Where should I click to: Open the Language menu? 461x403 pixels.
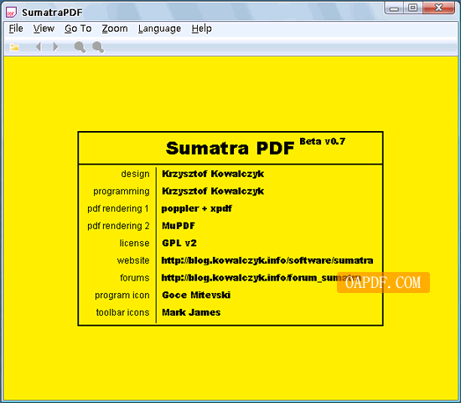click(x=159, y=29)
